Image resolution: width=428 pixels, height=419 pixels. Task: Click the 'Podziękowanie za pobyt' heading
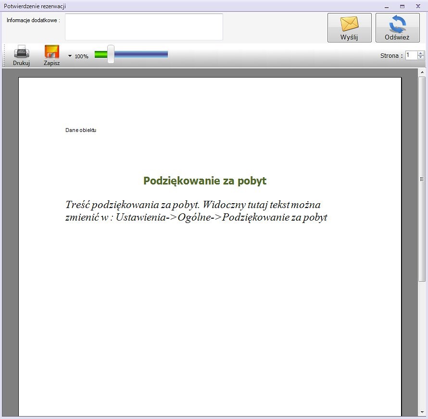click(205, 181)
